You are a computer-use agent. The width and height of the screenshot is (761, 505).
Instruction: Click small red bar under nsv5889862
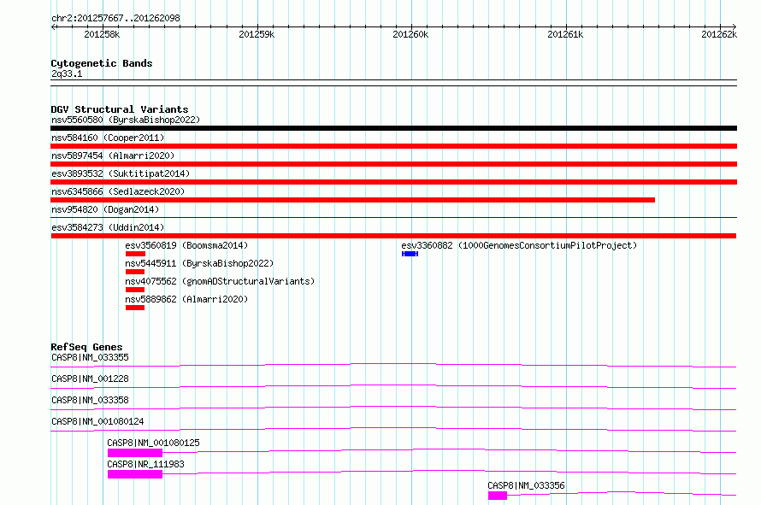(135, 308)
